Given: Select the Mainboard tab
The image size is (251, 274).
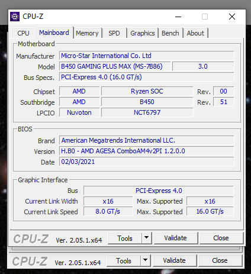Looking at the screenshot, I should (54, 33).
